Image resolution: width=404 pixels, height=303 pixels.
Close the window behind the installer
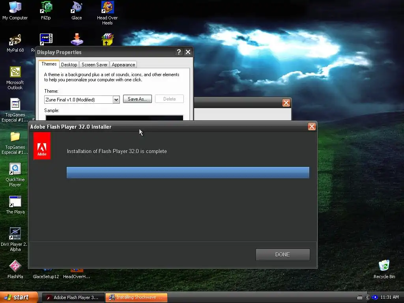[286, 103]
